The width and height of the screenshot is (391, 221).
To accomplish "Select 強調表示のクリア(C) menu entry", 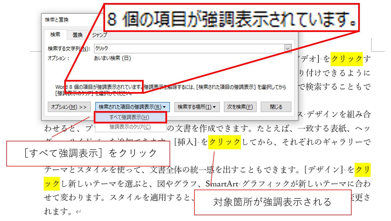I will [130, 127].
